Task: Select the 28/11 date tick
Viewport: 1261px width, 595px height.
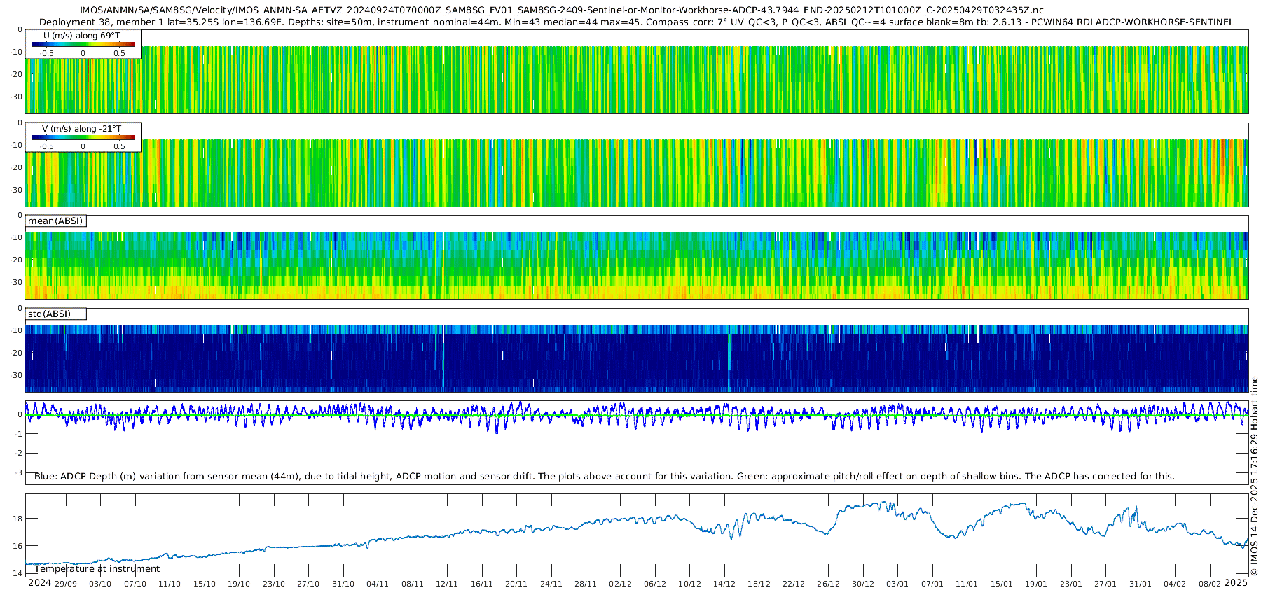Action: point(586,584)
